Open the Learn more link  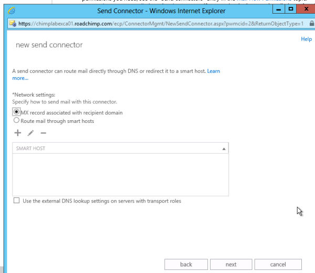(x=213, y=71)
